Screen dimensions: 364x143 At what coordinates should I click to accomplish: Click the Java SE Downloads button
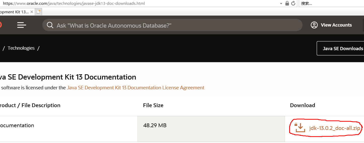341,48
